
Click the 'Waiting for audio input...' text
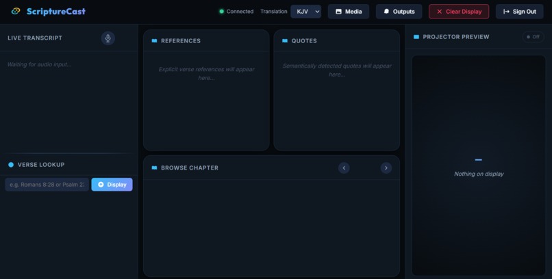click(40, 65)
